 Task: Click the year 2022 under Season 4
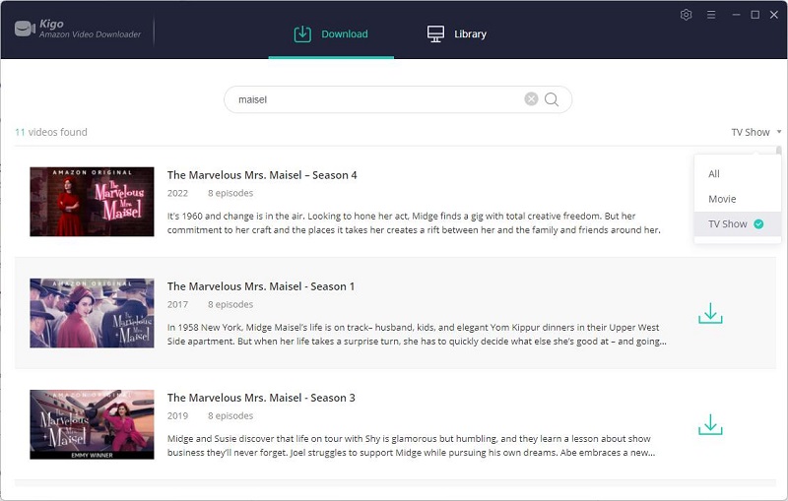click(177, 193)
